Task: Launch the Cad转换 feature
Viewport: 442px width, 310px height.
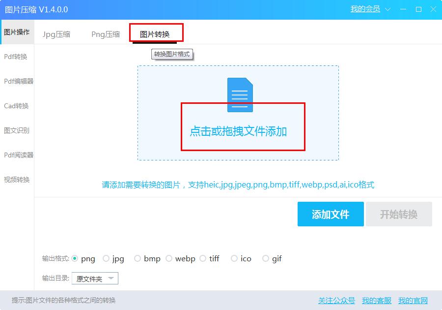Action: (x=17, y=106)
